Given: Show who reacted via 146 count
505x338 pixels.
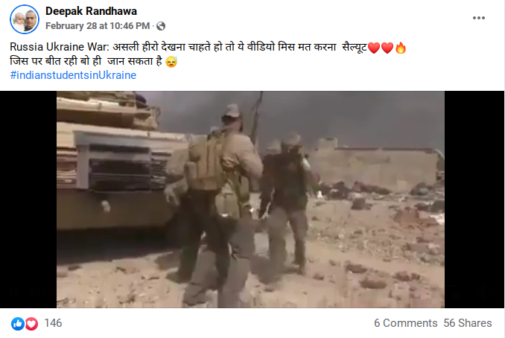Looking at the screenshot, I should tap(53, 323).
